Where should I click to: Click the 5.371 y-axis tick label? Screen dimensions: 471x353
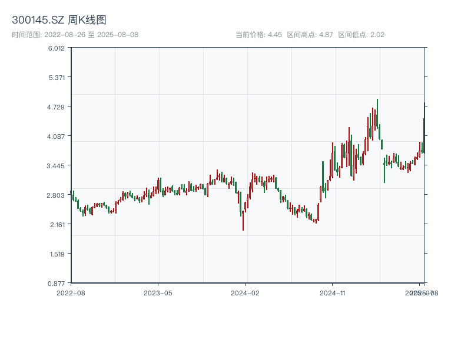click(57, 78)
